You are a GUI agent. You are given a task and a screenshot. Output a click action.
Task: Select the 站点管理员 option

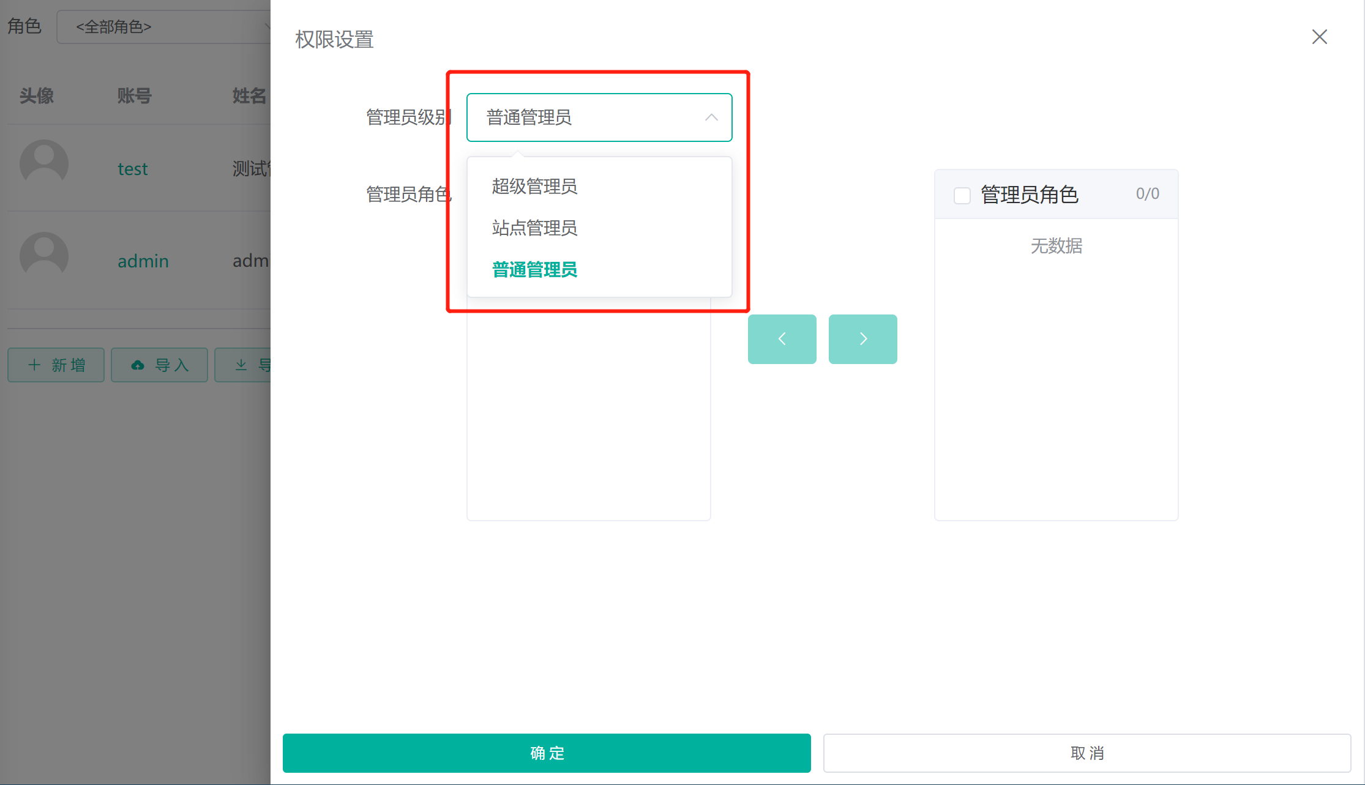pos(533,228)
